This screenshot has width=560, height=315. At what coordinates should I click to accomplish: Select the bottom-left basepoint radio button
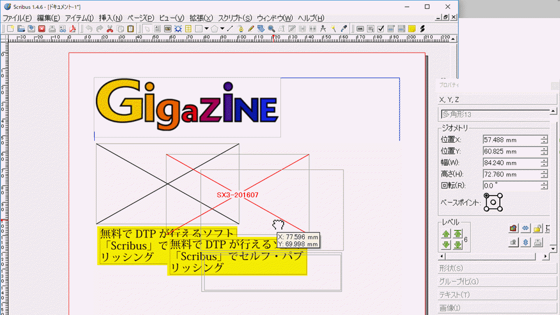pyautogui.click(x=487, y=209)
